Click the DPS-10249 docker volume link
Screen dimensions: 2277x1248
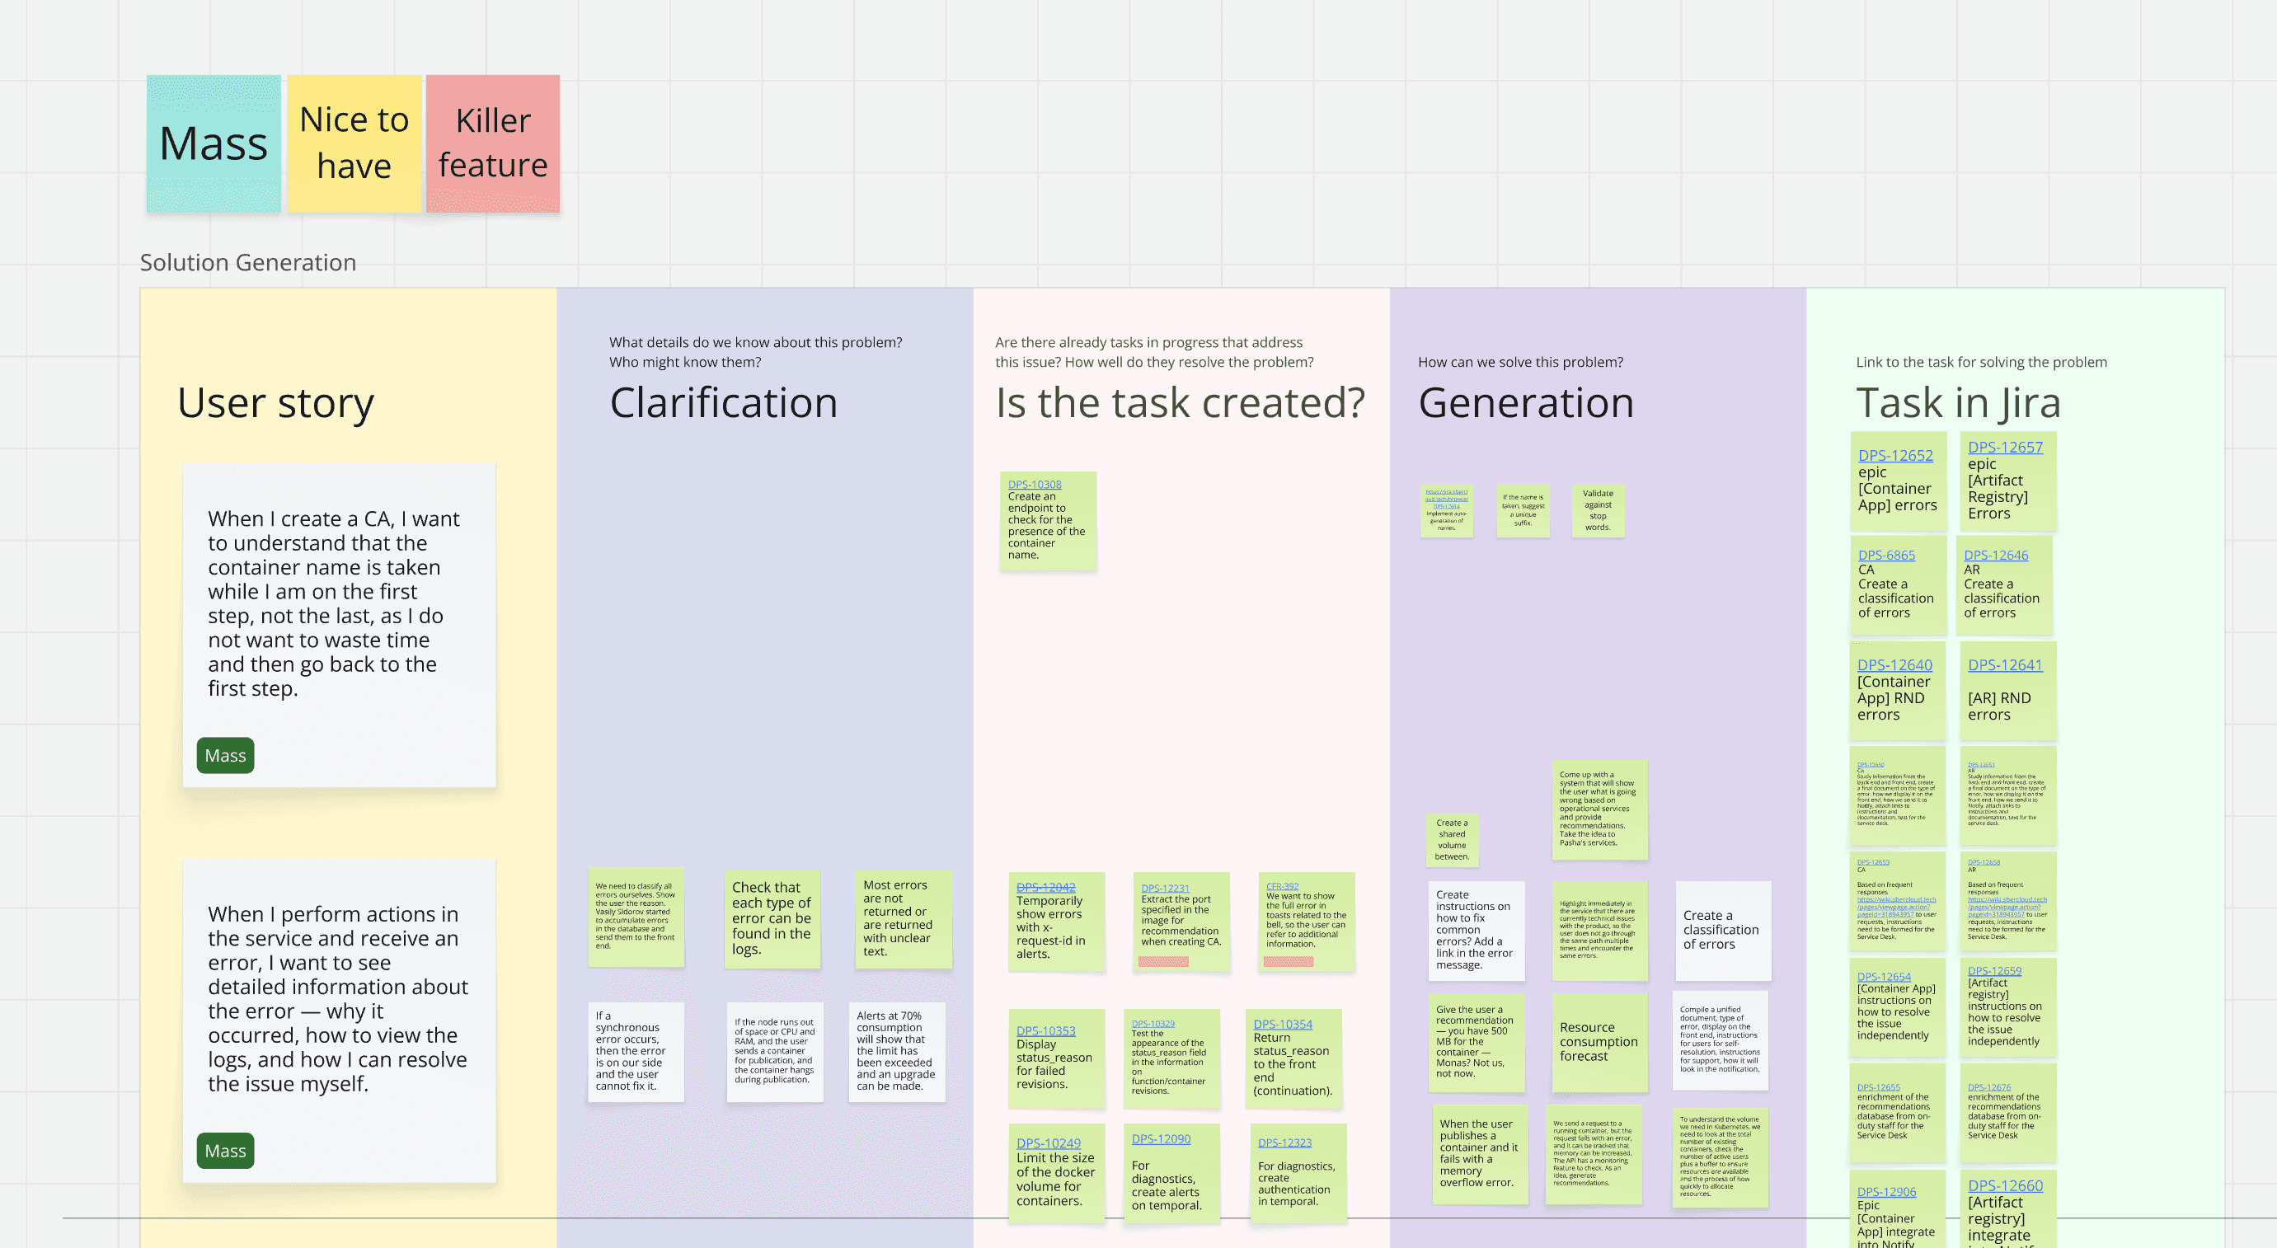[1048, 1142]
